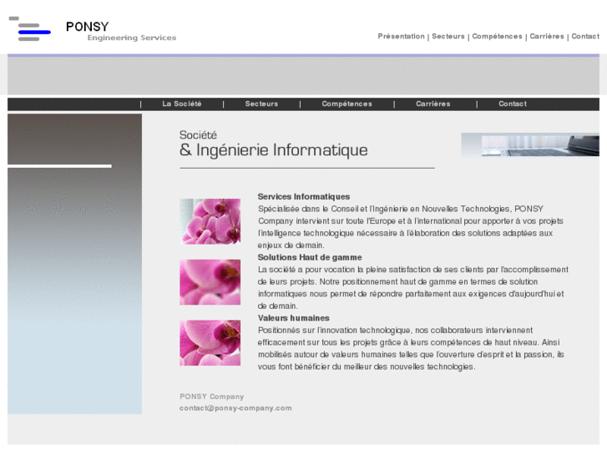Screen dimensions: 607x455
Task: Open the Contact link in top navigation
Action: click(x=585, y=37)
